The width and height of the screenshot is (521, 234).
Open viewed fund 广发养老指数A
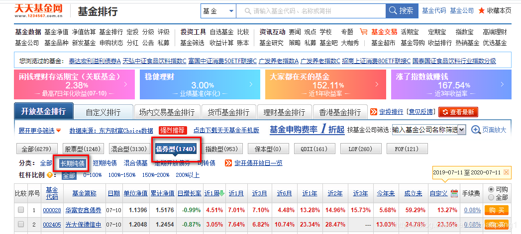(279, 61)
